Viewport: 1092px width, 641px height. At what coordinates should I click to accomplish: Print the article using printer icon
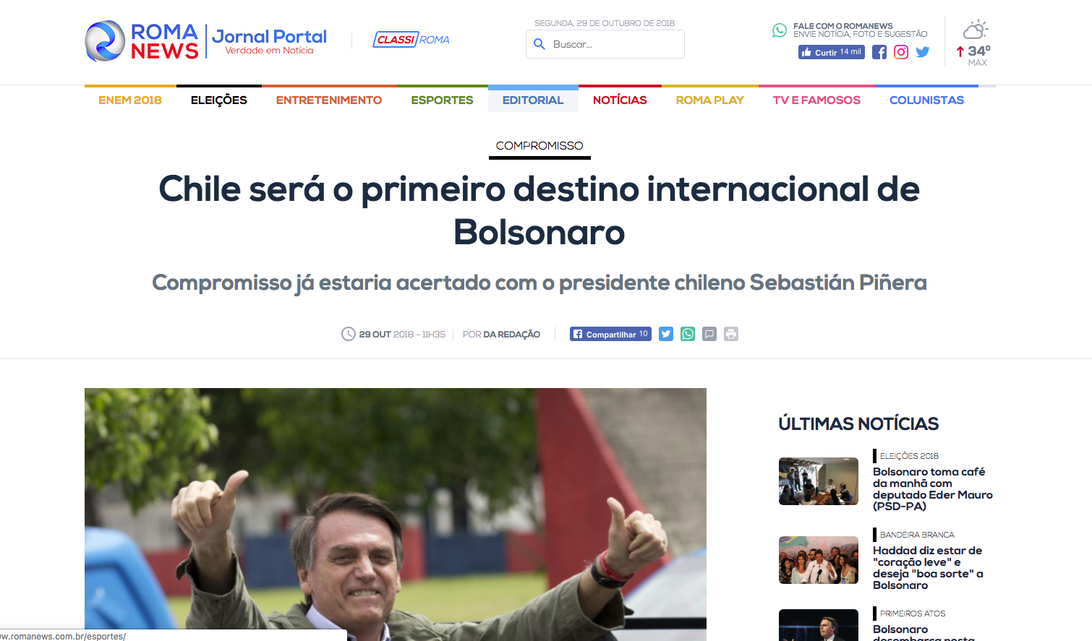tap(731, 334)
